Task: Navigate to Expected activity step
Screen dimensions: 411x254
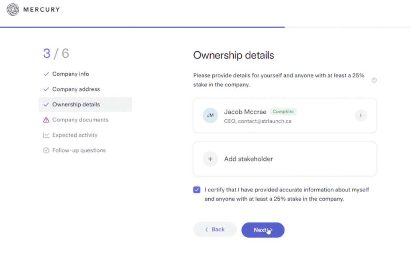Action: tap(75, 135)
